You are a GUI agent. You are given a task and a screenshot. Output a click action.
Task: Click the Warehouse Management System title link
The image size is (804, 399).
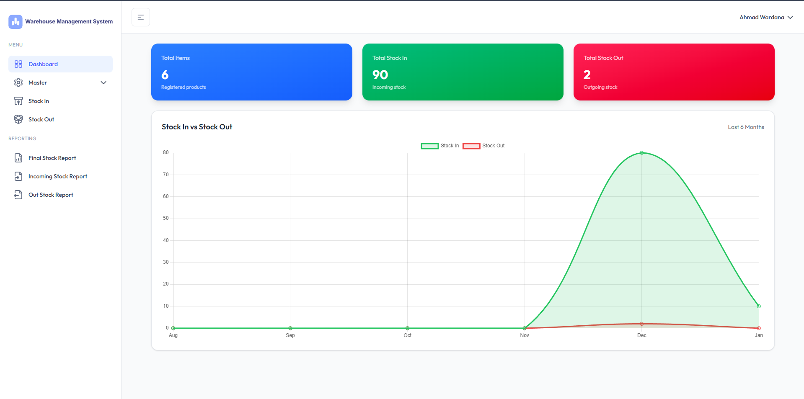(69, 21)
